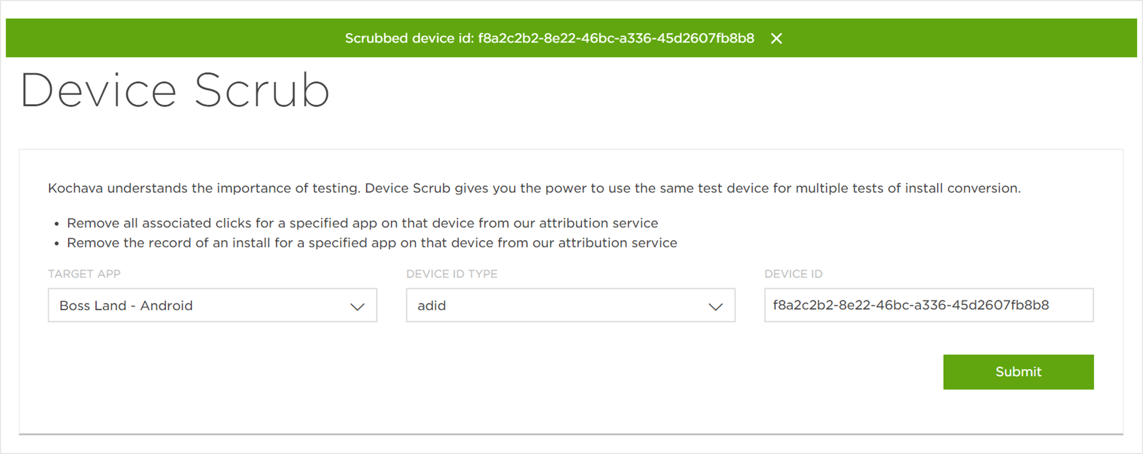
Task: Click the 'Remove all associated clicks' bullet
Action: [363, 224]
